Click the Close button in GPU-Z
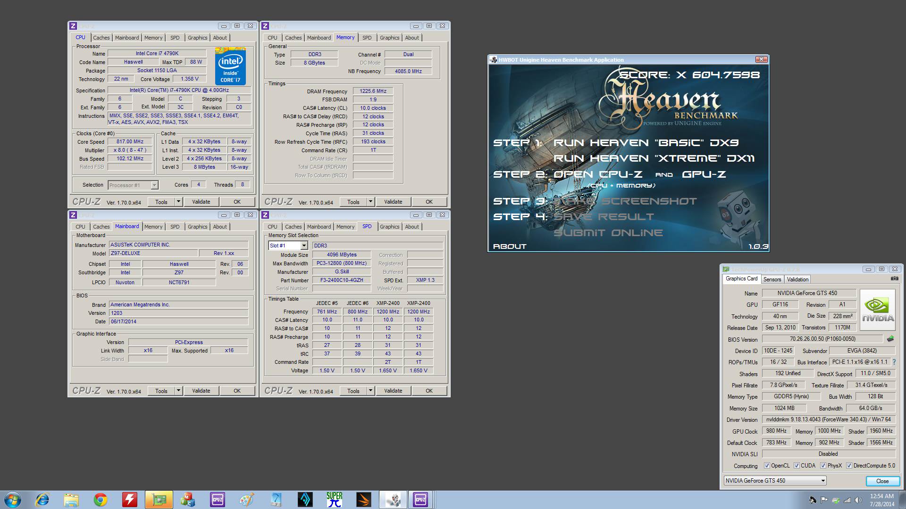This screenshot has width=906, height=509. pos(882,481)
